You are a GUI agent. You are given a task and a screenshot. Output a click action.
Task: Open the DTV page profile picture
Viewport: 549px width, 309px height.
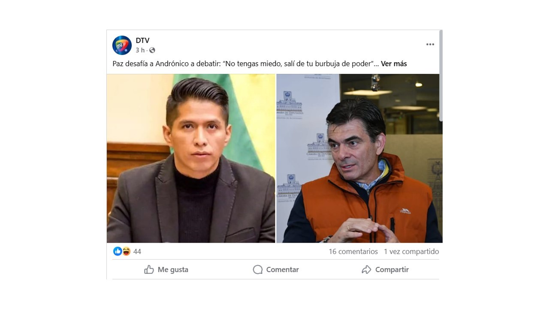122,45
